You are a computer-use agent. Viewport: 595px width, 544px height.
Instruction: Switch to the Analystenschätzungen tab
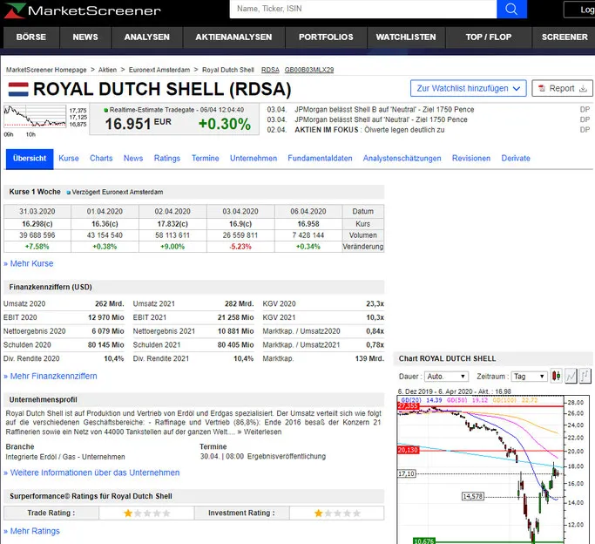click(402, 159)
